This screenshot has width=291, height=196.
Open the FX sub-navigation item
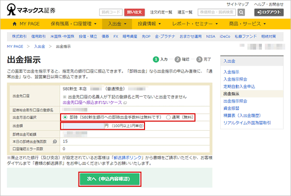tap(116, 36)
